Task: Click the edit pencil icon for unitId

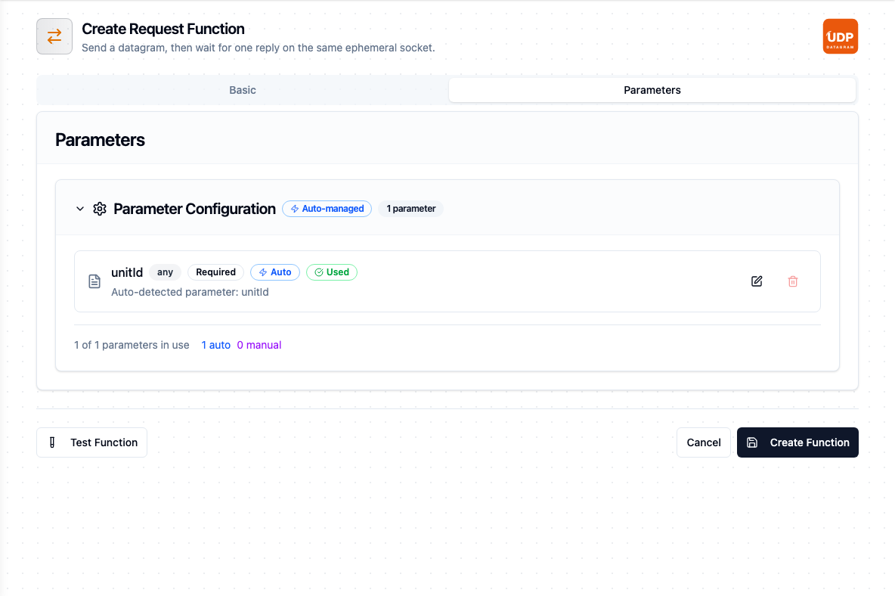Action: [757, 281]
